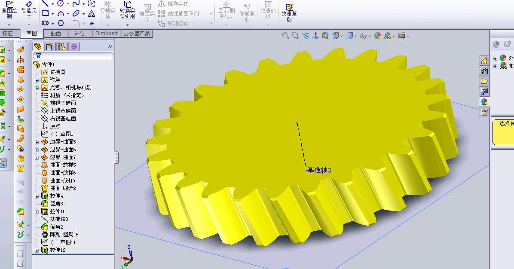Click the Rapid Sketch (快速草图) button
The height and width of the screenshot is (269, 514).
289,12
